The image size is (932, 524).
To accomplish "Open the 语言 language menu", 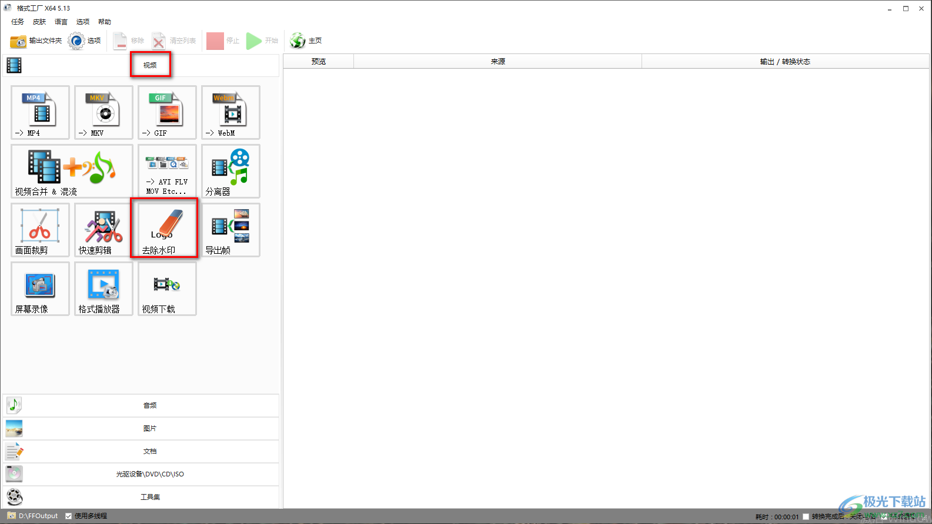I will (61, 22).
